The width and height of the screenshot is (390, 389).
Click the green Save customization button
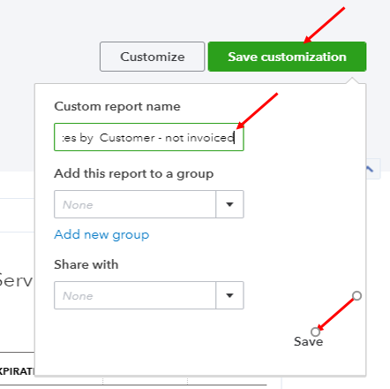coord(287,57)
